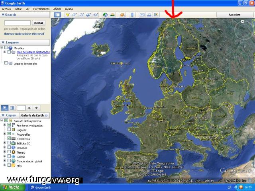Click the panel view icon beside the magnifier
This screenshot has width=255, height=191.
(x=12, y=108)
